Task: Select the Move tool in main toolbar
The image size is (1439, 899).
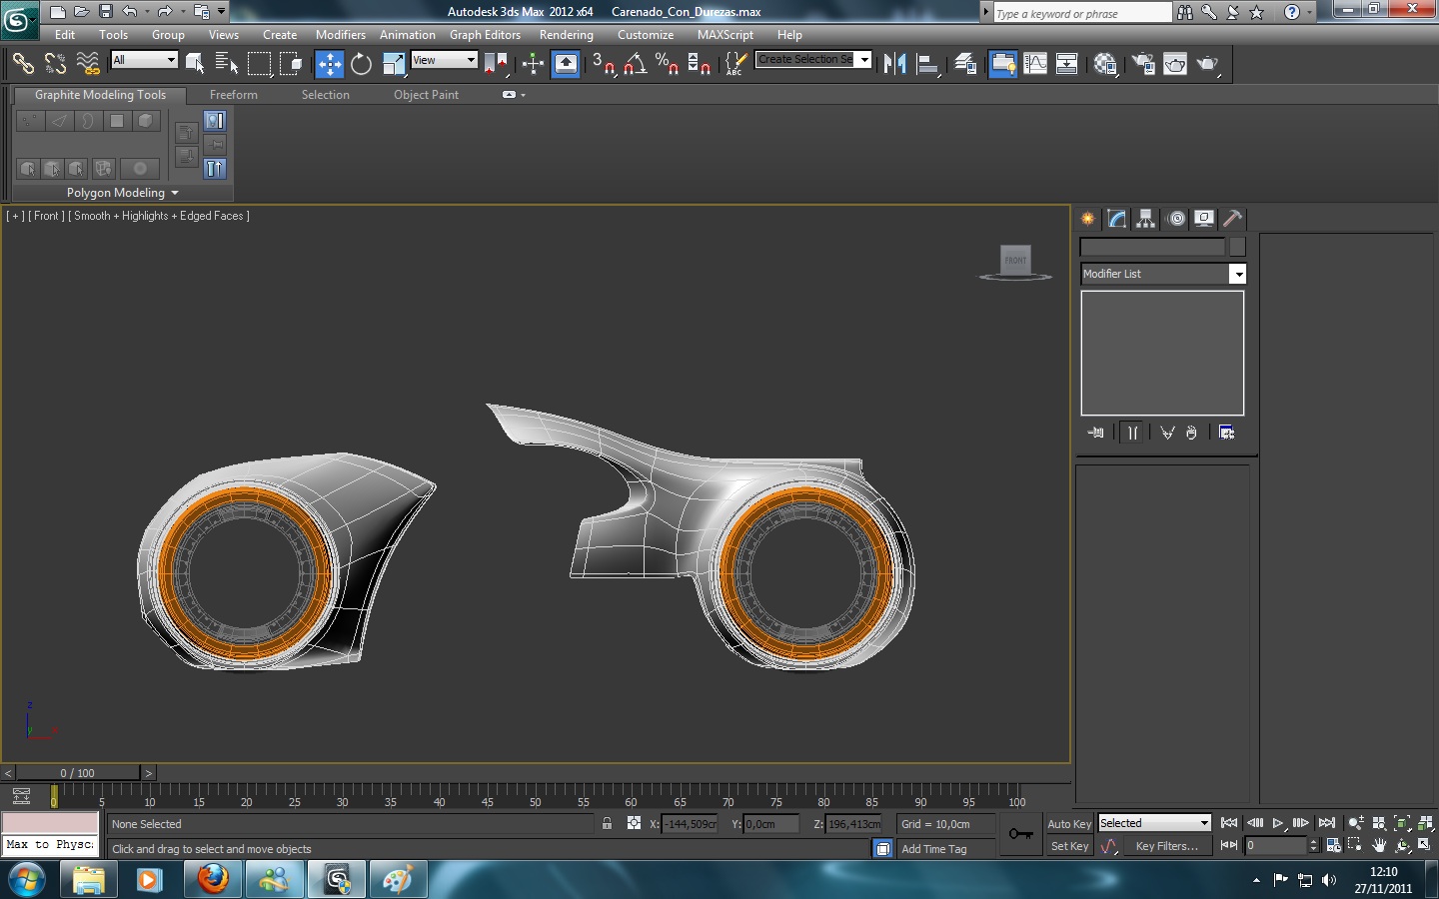Action: click(329, 65)
